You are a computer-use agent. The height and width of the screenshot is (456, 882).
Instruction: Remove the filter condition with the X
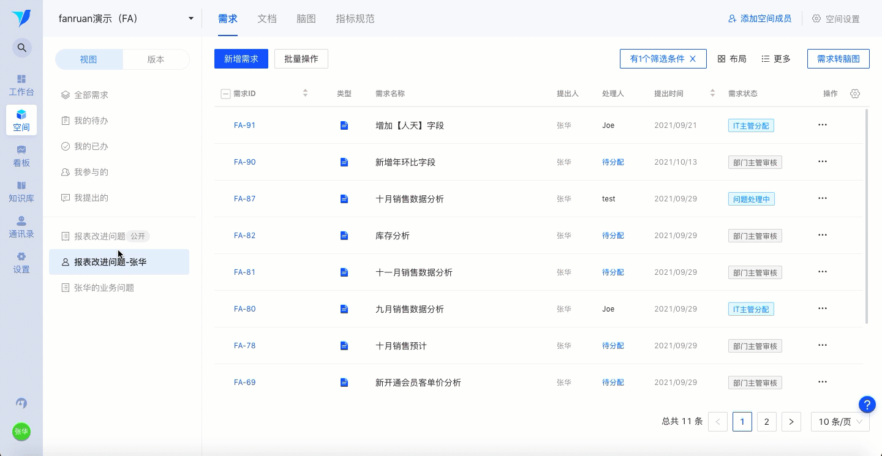(693, 59)
